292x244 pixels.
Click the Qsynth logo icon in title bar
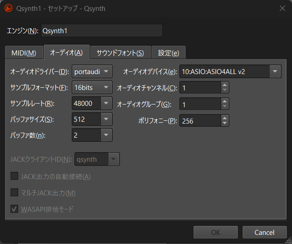tap(8, 8)
